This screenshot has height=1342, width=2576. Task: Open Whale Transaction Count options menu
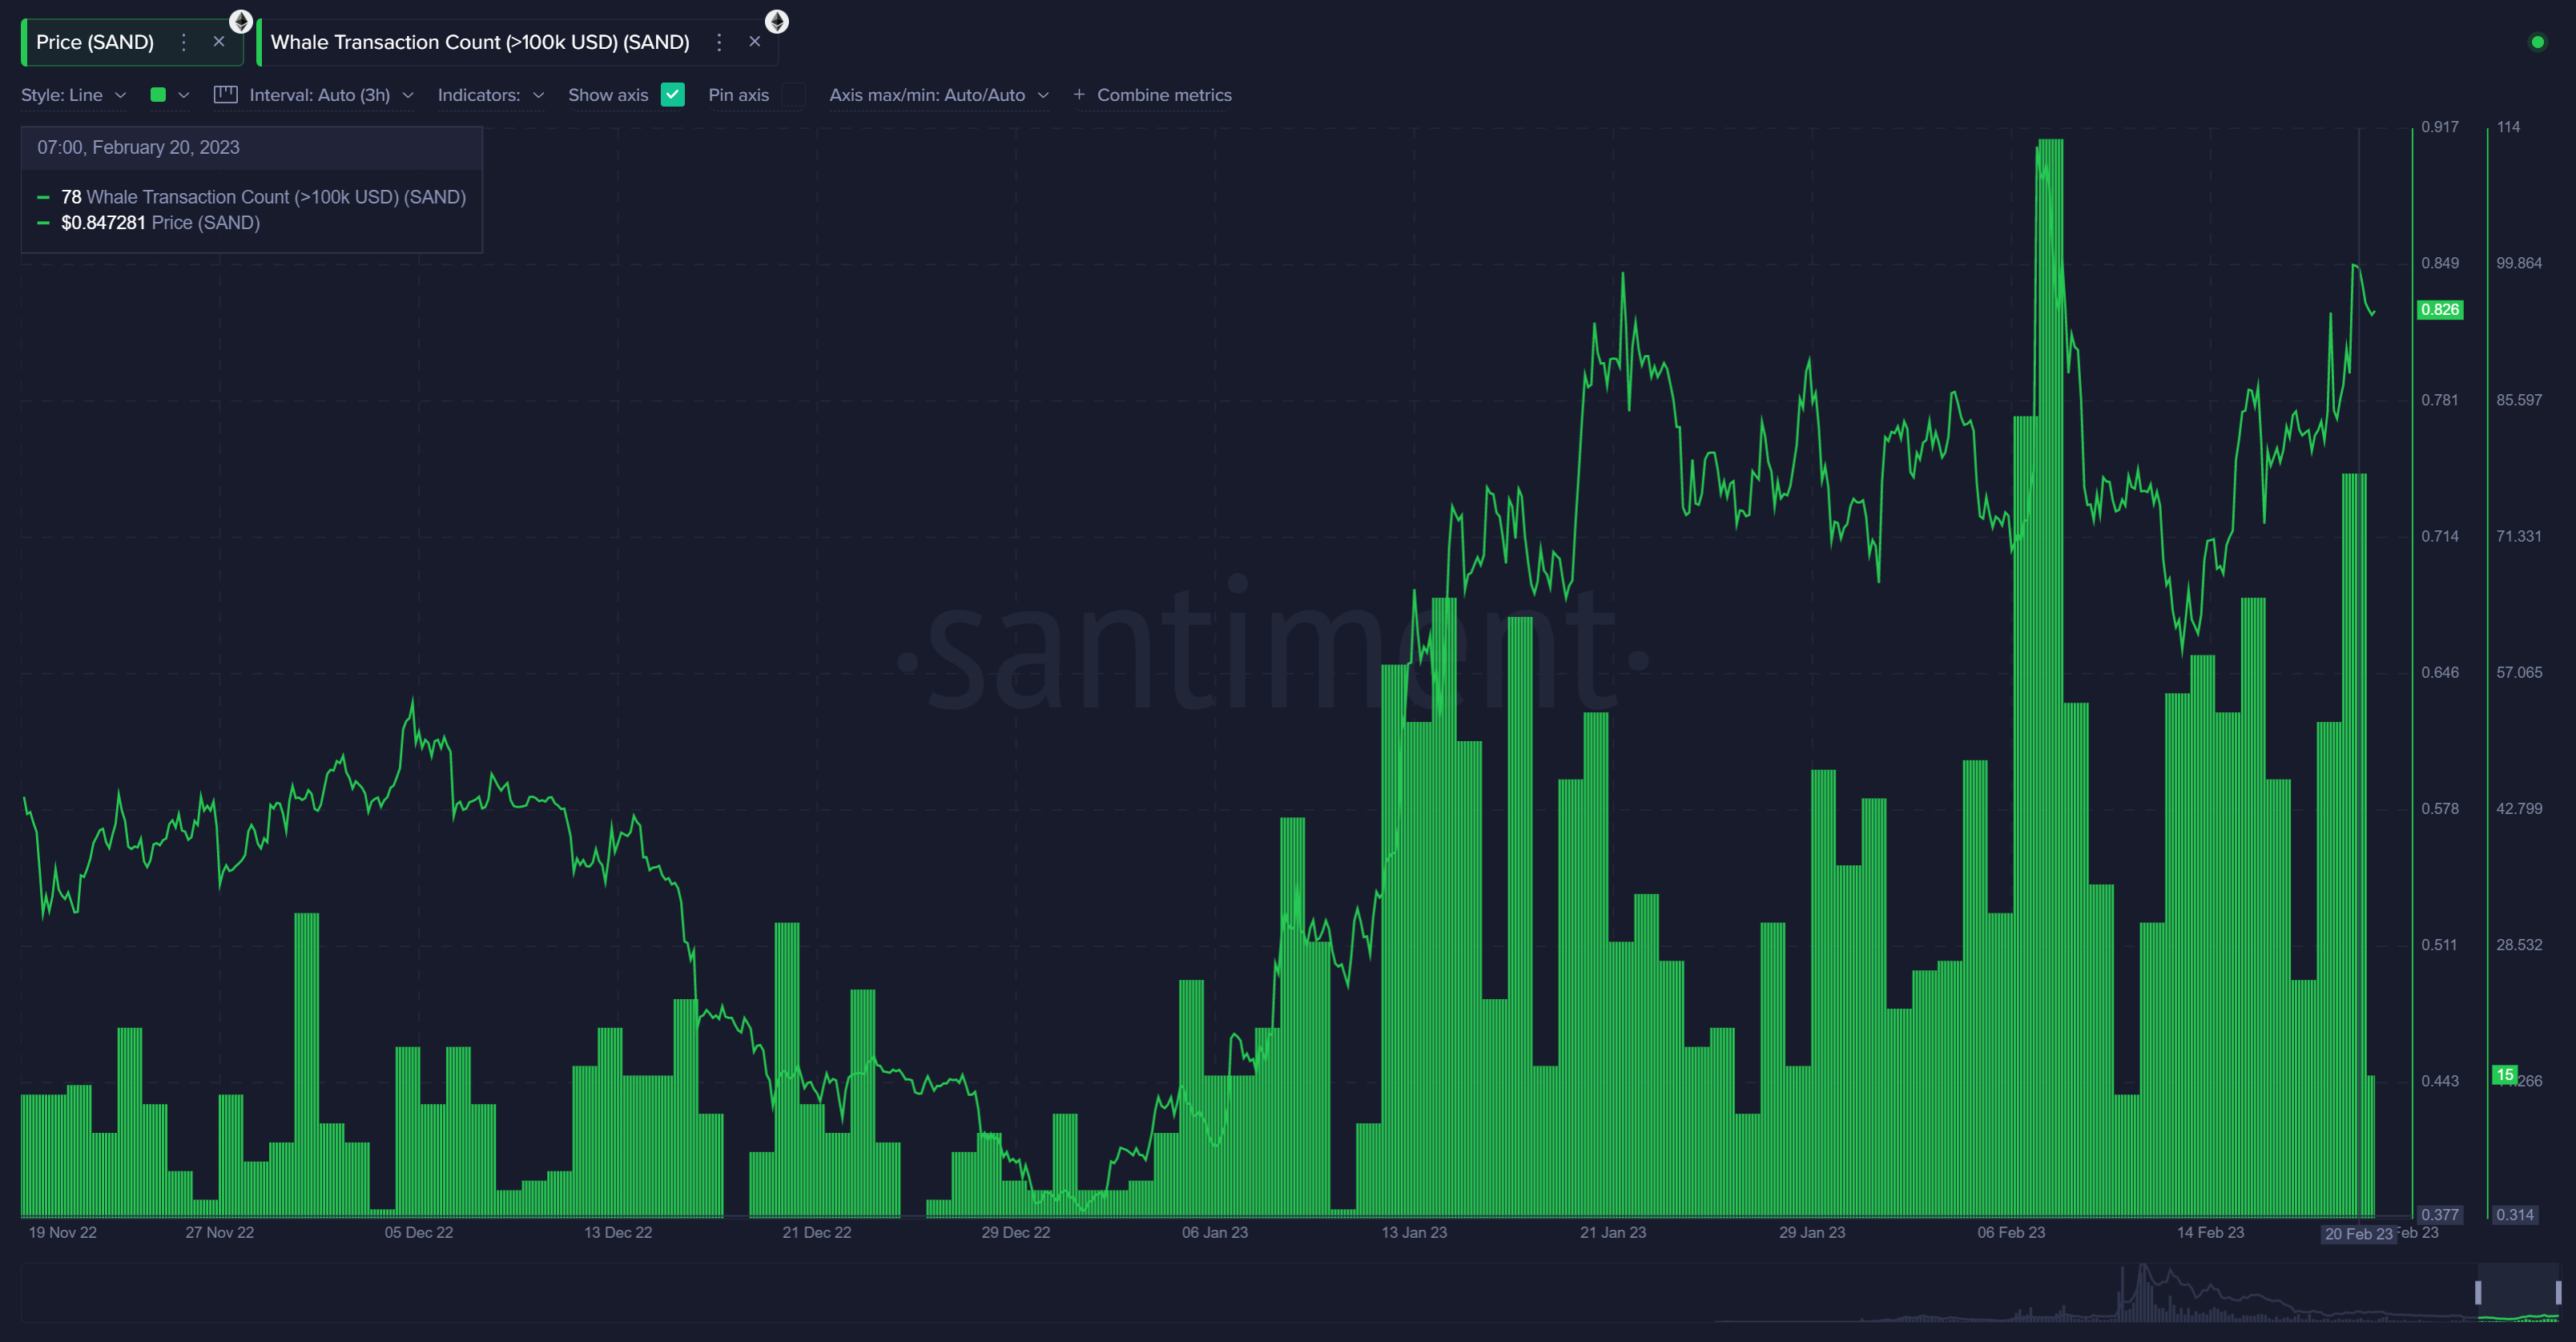(719, 42)
